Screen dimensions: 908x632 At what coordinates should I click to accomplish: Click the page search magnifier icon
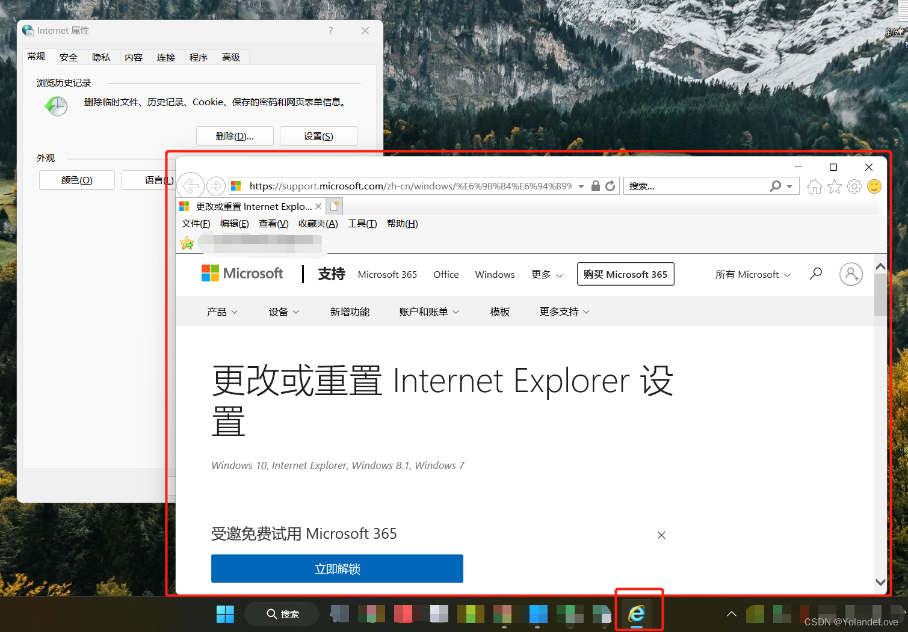point(815,274)
